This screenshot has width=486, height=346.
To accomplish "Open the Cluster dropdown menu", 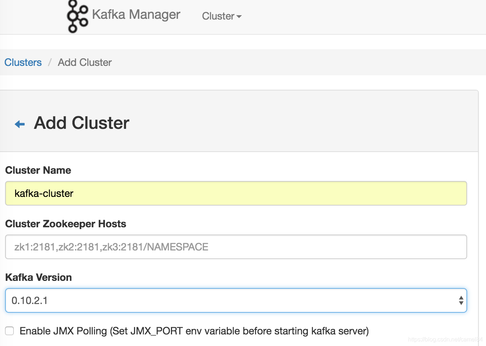I will point(222,16).
